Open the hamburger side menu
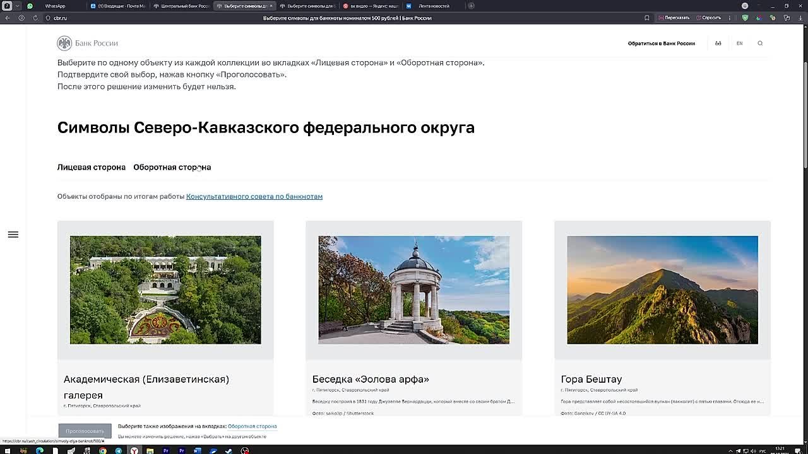808x454 pixels. pyautogui.click(x=13, y=235)
